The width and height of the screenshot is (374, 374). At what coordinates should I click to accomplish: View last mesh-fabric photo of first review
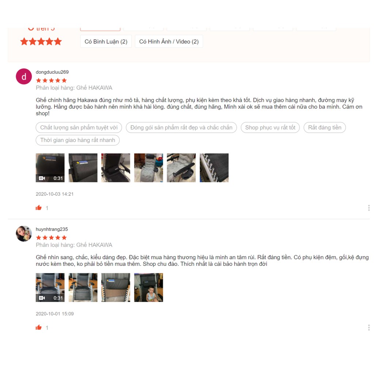coord(214,168)
